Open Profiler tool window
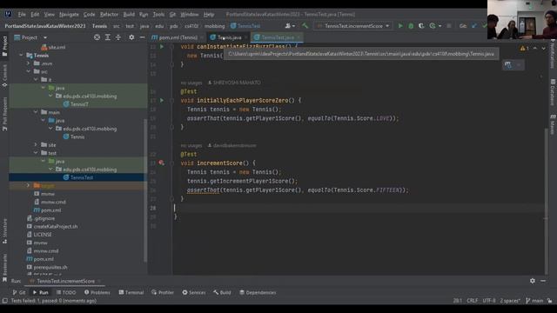Screen dimensions: 557x313 pos(163,292)
